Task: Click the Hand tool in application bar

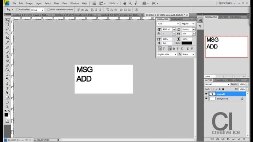Action: [125, 3]
